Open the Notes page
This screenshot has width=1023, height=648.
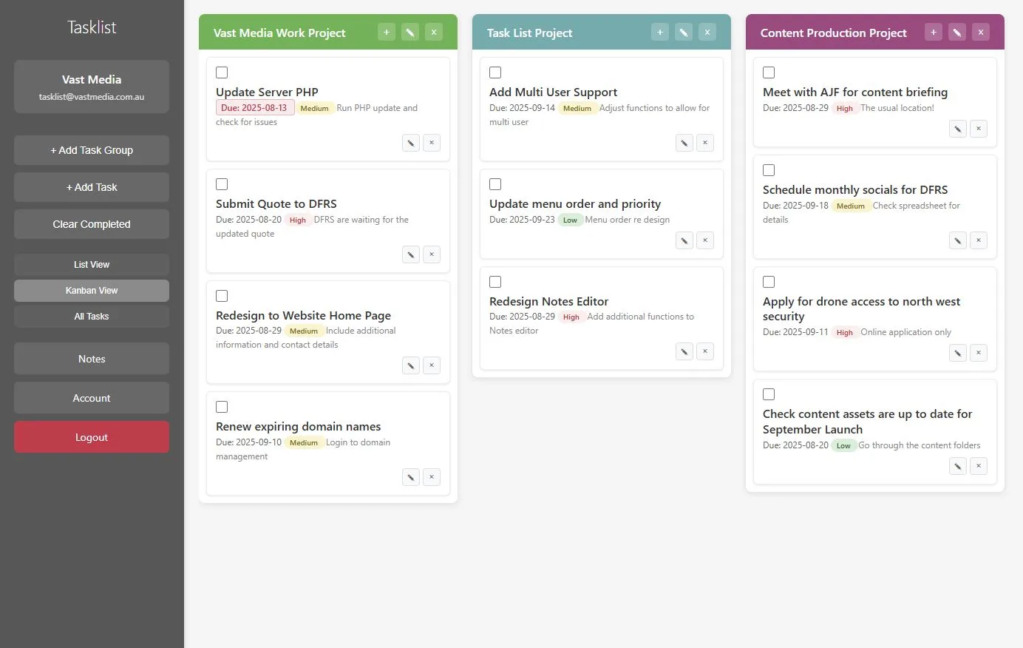pyautogui.click(x=92, y=359)
